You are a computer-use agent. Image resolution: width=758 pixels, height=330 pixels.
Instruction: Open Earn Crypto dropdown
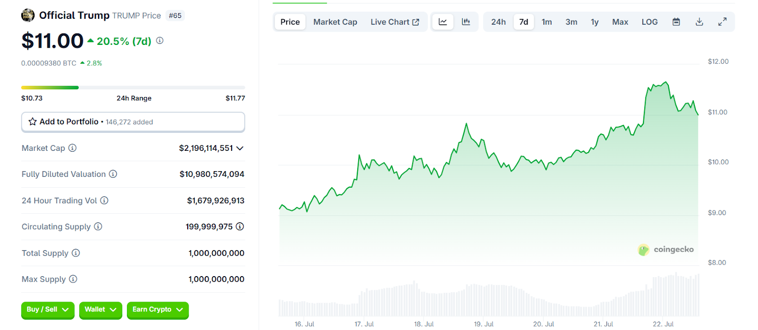[x=158, y=310]
